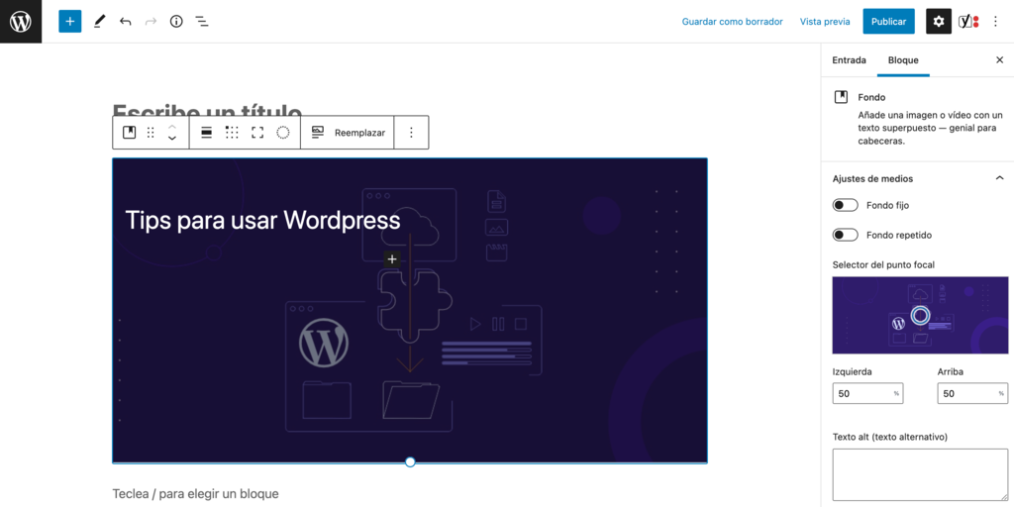
Task: Click the Arriba percentage field
Action: pos(972,393)
